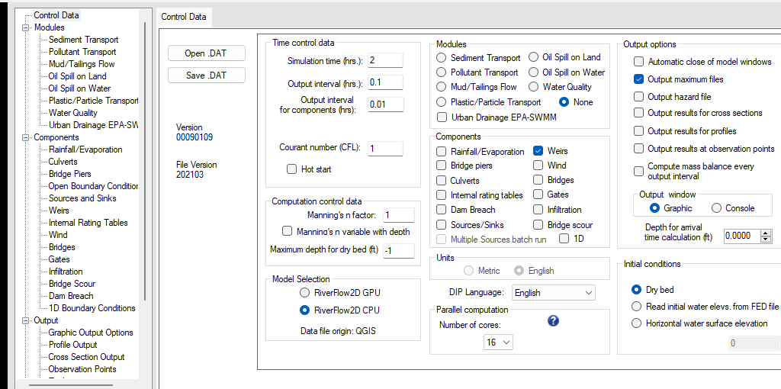
Task: Check the Bridge scour component
Action: click(x=538, y=225)
